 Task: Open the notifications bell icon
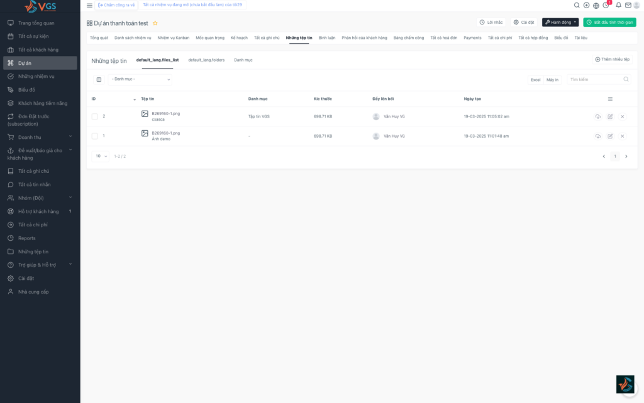pyautogui.click(x=619, y=5)
